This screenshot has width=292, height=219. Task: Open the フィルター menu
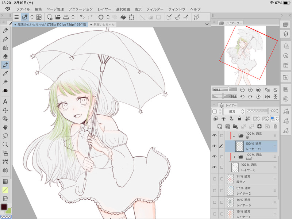pos(155,9)
